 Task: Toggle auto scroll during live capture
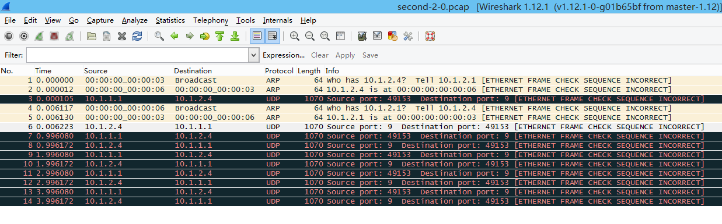272,36
